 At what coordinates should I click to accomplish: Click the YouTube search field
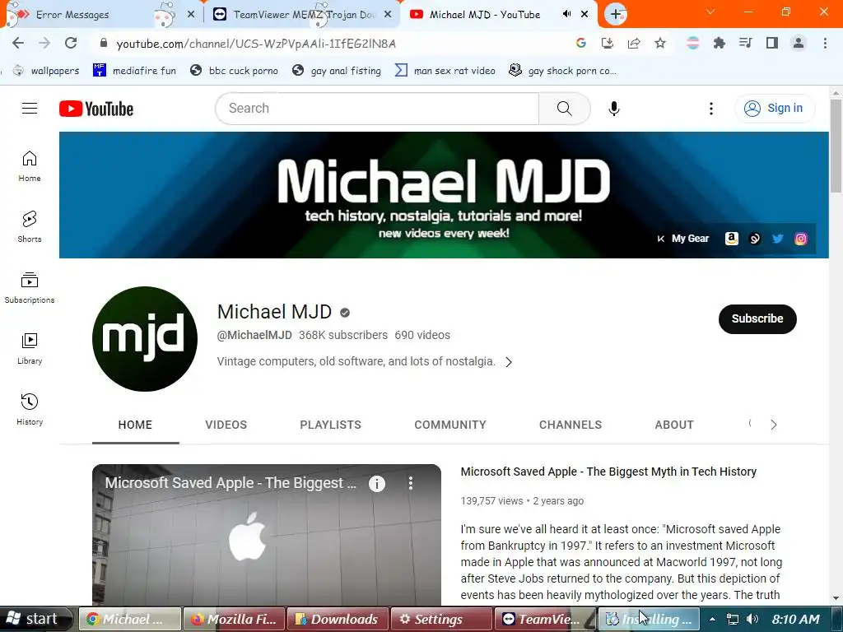[x=377, y=109]
